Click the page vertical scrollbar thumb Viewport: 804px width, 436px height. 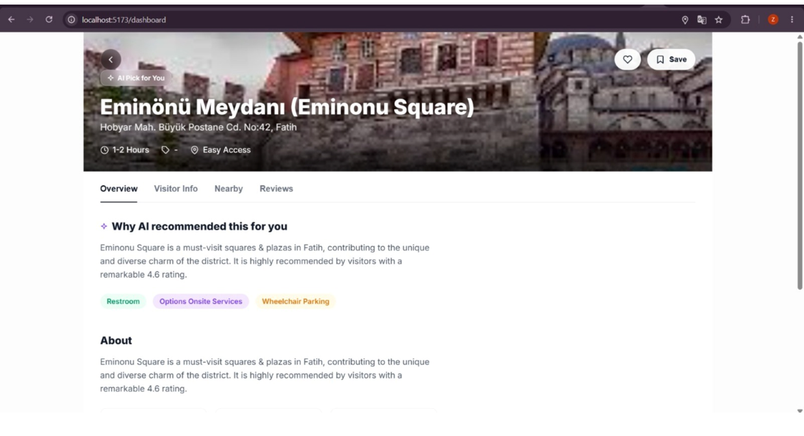tap(800, 165)
